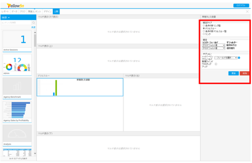Select the Admin dashboard thumbnail
The image size is (252, 163).
(x=17, y=65)
